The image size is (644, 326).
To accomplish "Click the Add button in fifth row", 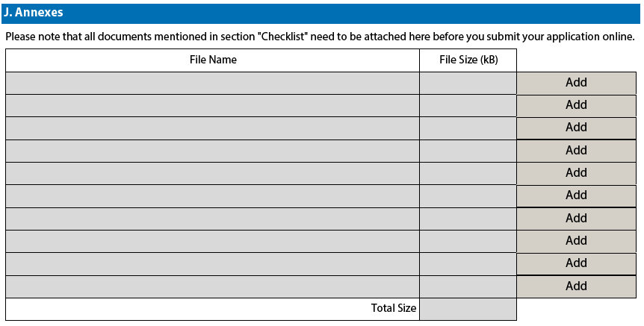I will (x=576, y=173).
